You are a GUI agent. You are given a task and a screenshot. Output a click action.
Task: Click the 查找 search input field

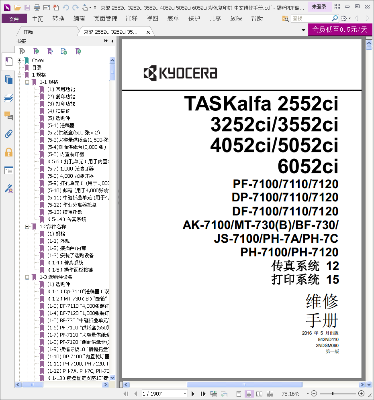click(311, 18)
